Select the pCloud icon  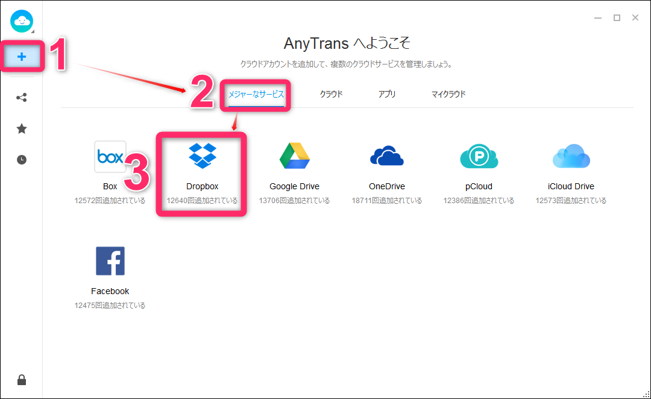pyautogui.click(x=479, y=156)
